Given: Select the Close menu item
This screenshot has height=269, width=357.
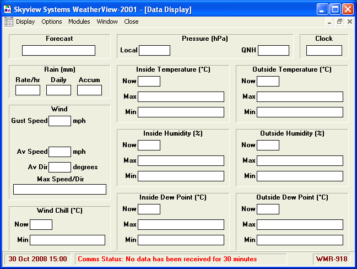Looking at the screenshot, I should pos(131,21).
